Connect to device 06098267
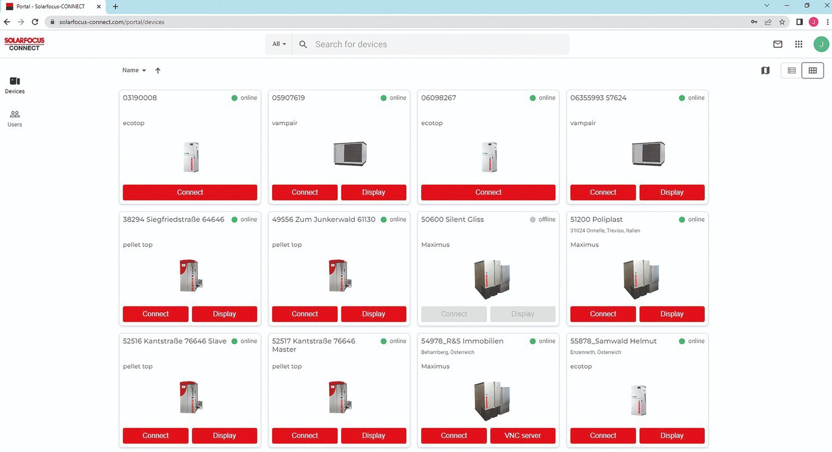Viewport: 832px width, 452px height. pyautogui.click(x=488, y=192)
